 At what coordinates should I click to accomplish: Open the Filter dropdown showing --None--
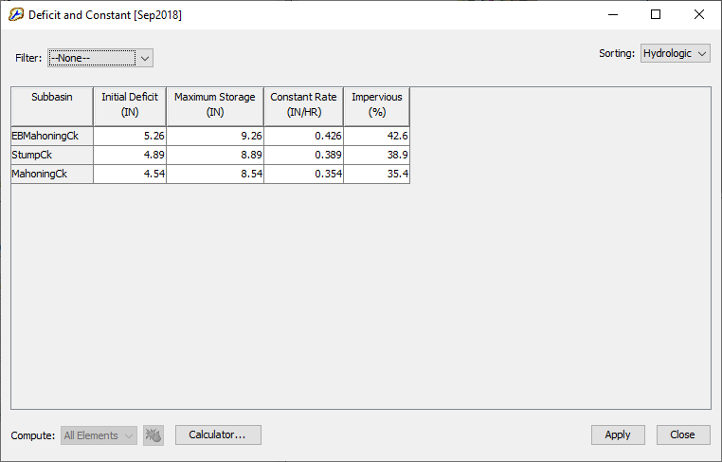(x=100, y=58)
